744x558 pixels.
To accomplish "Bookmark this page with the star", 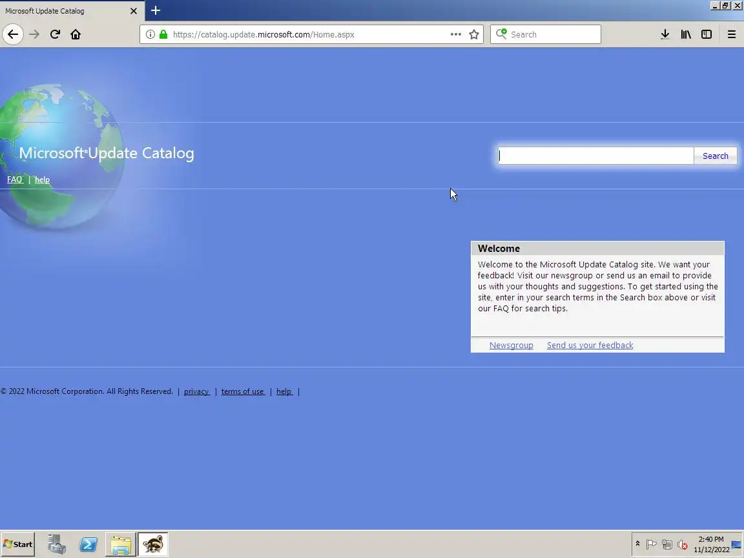I will (x=473, y=34).
